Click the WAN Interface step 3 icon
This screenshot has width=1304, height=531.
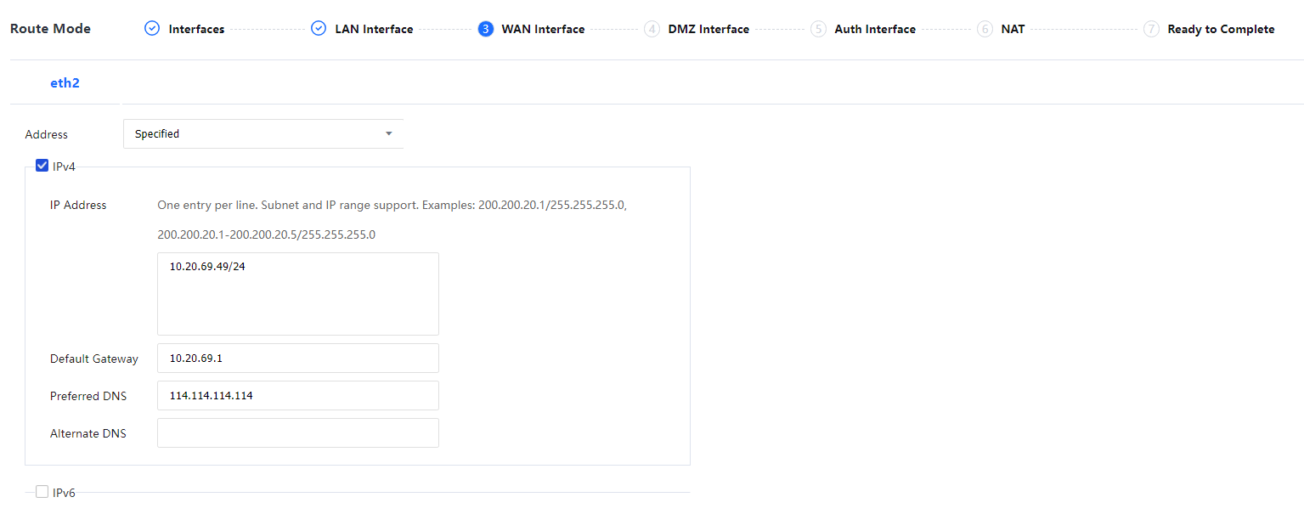pyautogui.click(x=486, y=29)
